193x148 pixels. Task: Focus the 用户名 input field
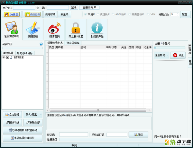coord(24,8)
